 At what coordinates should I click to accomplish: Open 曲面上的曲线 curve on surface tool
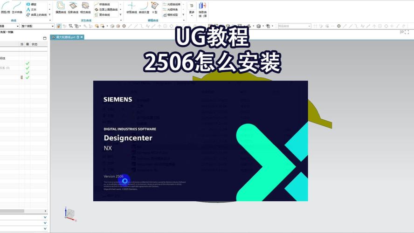(x=36, y=15)
